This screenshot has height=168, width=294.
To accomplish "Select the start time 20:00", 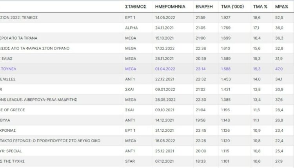I will click(x=201, y=151).
